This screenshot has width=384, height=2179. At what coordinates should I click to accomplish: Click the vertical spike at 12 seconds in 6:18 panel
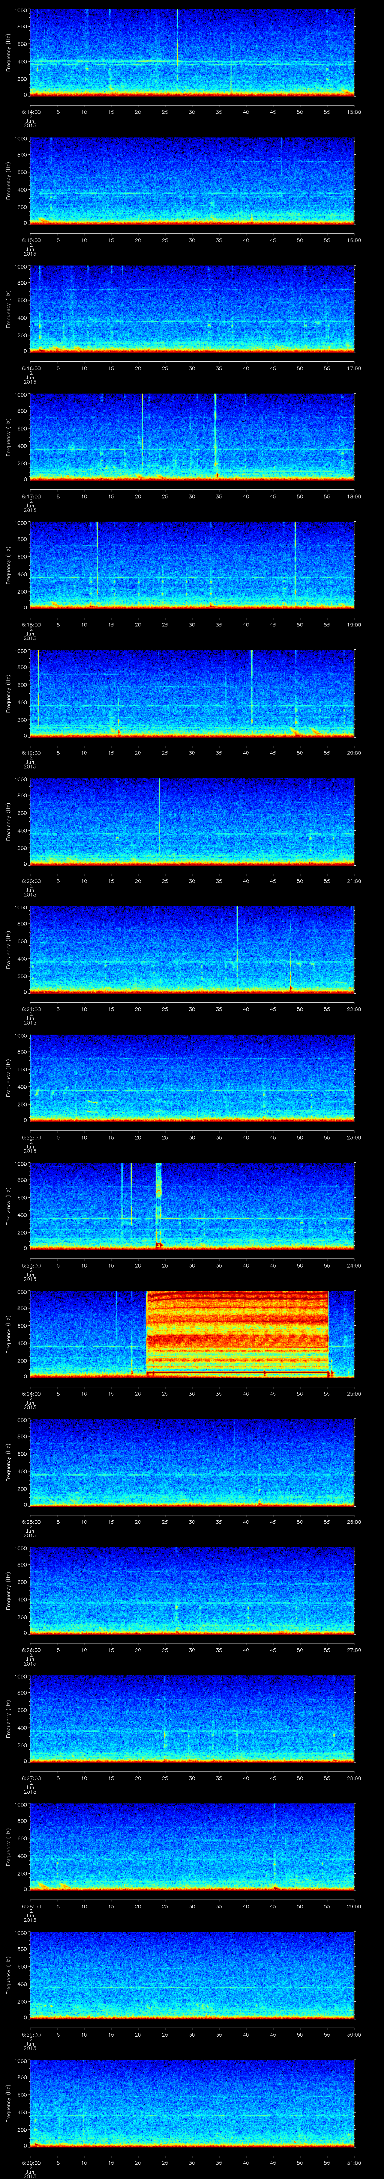click(x=97, y=558)
